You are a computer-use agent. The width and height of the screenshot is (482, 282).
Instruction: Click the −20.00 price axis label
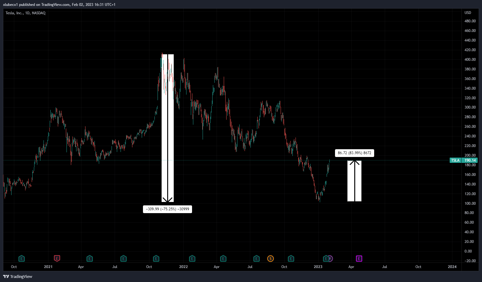point(470,261)
